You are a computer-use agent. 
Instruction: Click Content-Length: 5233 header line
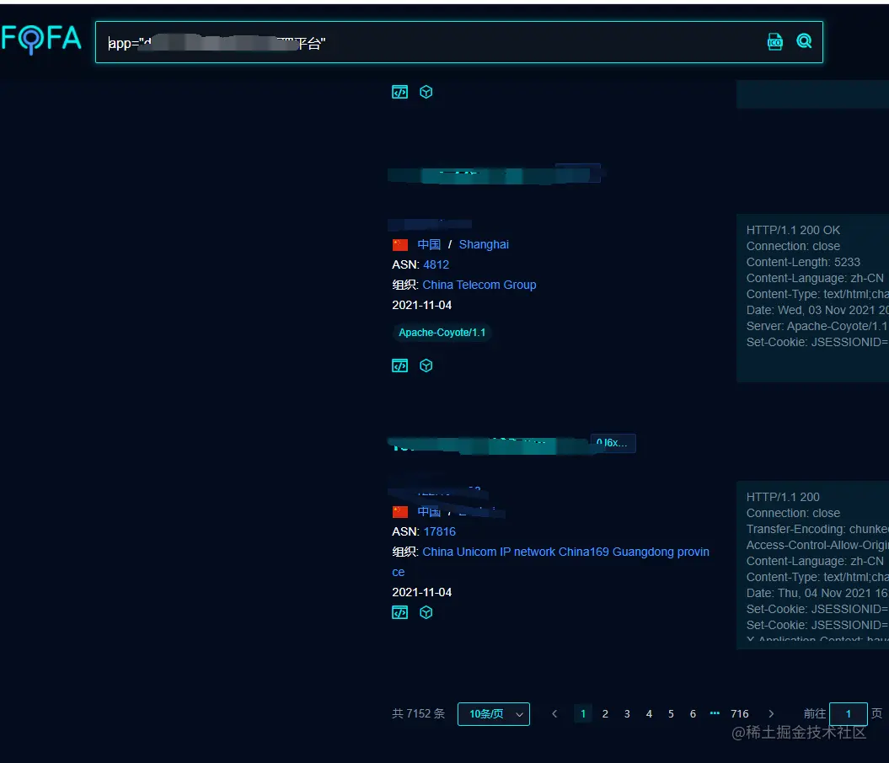(x=803, y=262)
